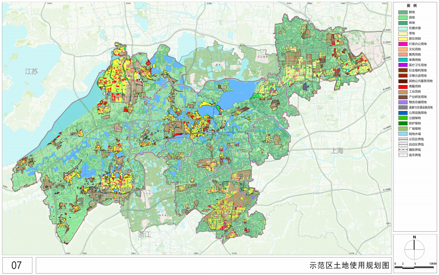Click the 林地 legend color swatch

click(403, 23)
